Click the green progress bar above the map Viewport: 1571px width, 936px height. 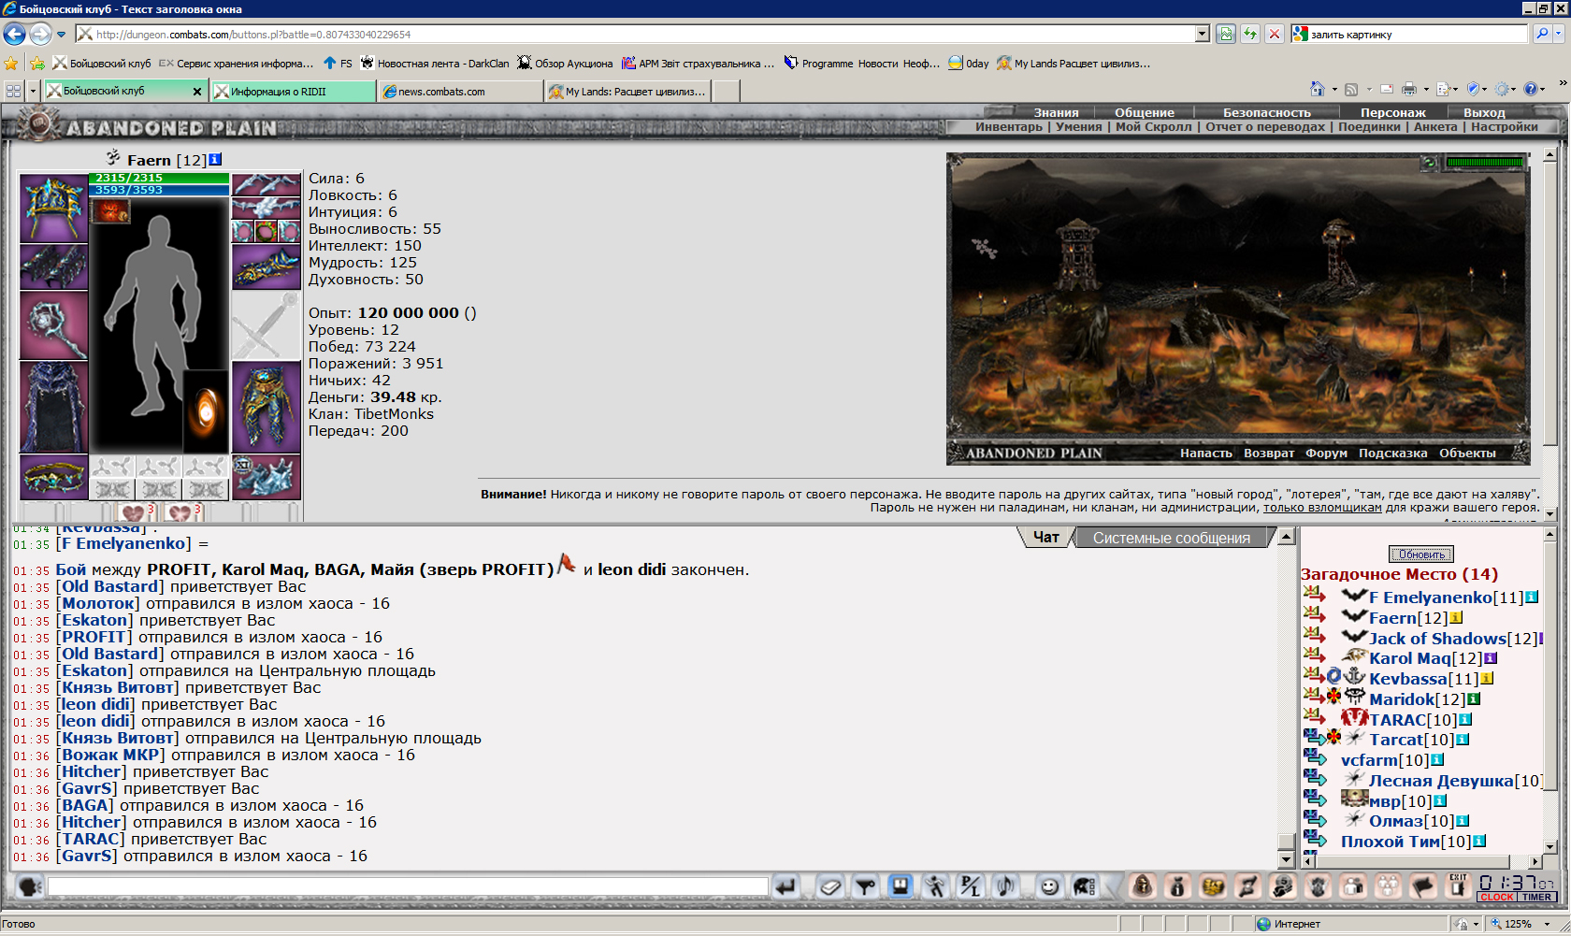click(1484, 163)
